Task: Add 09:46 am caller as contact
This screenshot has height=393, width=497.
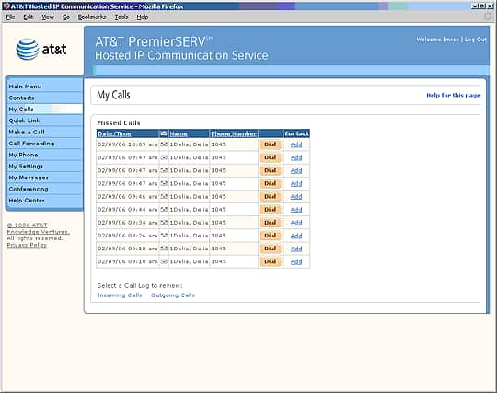Action: point(296,197)
